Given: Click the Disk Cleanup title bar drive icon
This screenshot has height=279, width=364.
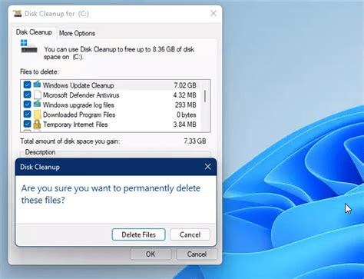Looking at the screenshot, I should coord(18,13).
